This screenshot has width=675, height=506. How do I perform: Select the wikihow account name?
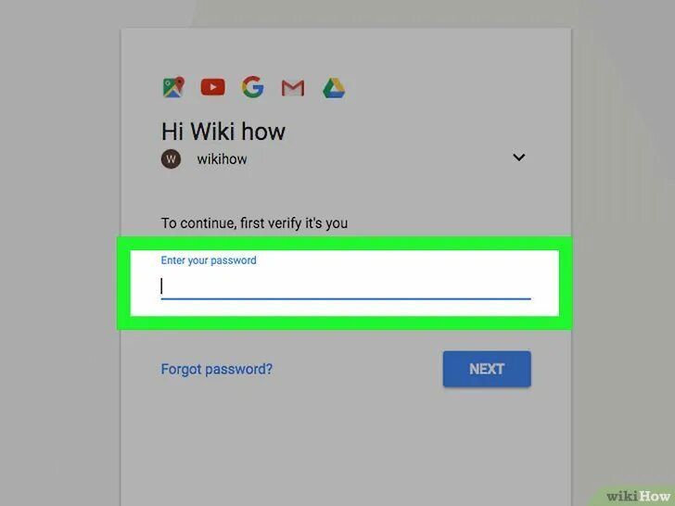point(223,159)
